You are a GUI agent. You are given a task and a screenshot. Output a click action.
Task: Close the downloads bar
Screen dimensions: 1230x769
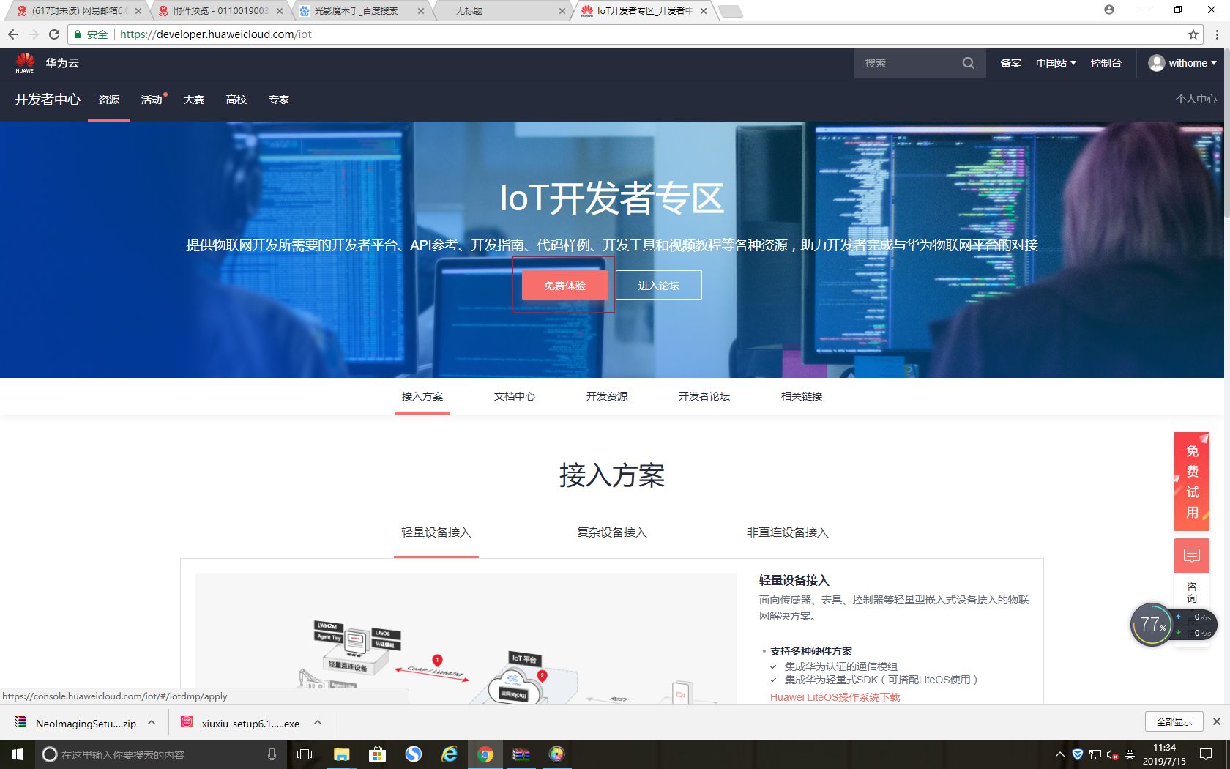(1216, 721)
